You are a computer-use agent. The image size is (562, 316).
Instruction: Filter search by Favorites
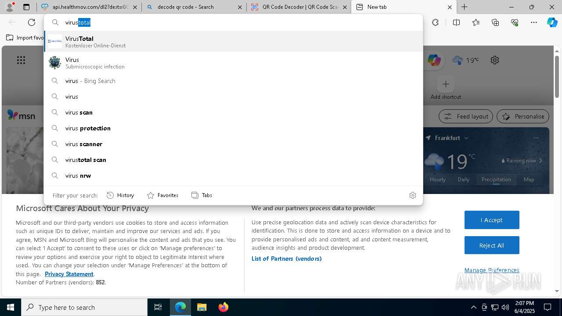162,195
